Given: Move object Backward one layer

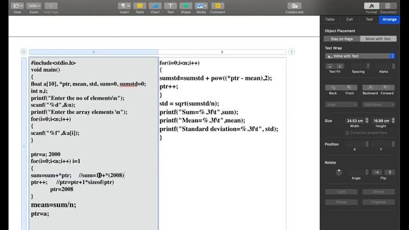Looking at the screenshot, I should tap(370, 88).
